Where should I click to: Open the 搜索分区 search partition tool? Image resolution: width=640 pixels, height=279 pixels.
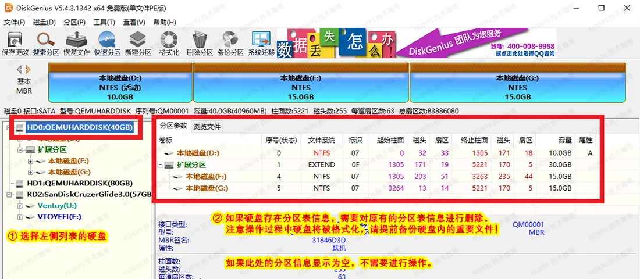click(46, 44)
